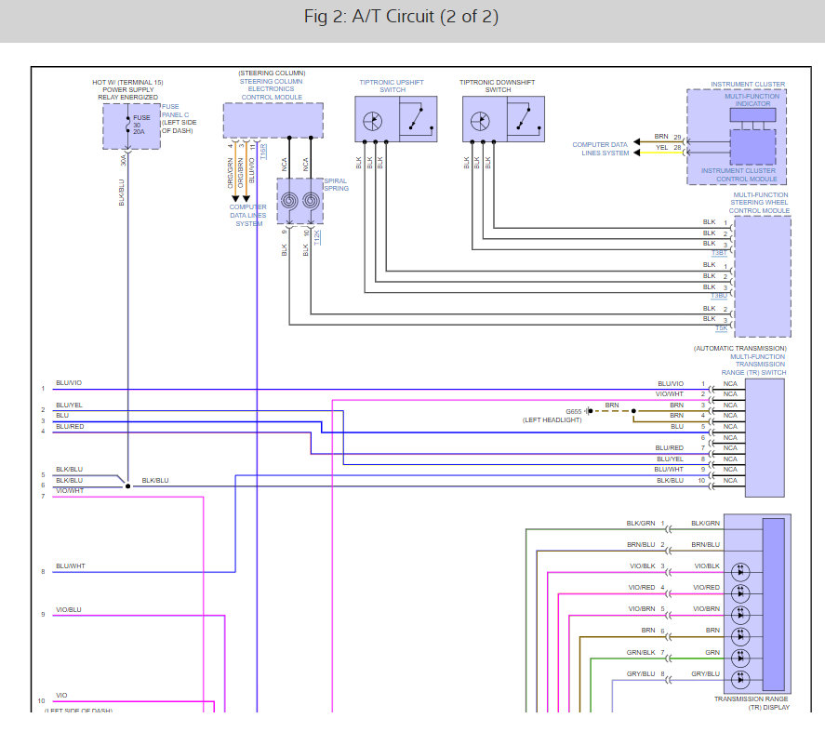Viewport: 825px width, 745px height.
Task: Select the Spiral Spring component symbol
Action: (300, 201)
